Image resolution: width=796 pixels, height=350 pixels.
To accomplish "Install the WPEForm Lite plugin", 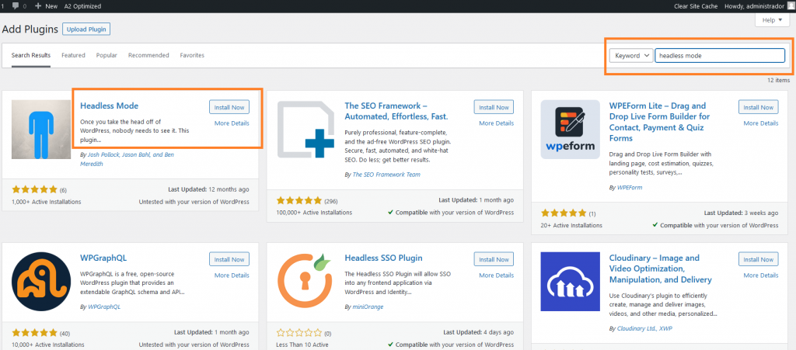I will (759, 107).
